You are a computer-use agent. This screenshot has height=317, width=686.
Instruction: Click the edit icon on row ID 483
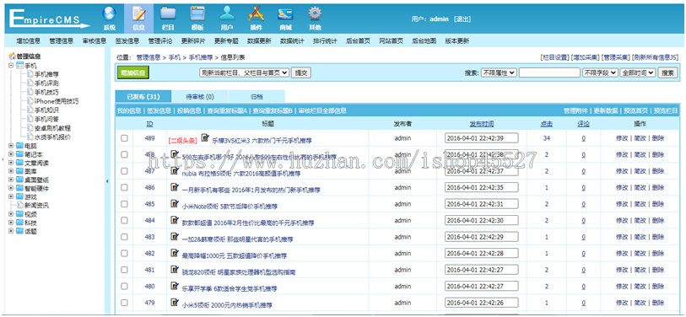(x=175, y=237)
